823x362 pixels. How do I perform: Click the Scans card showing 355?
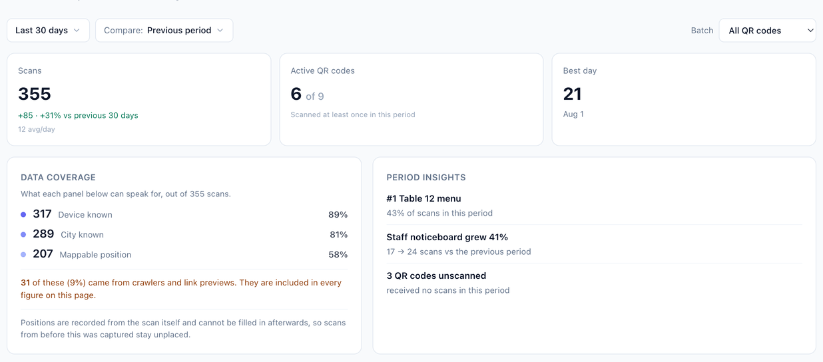(x=139, y=99)
